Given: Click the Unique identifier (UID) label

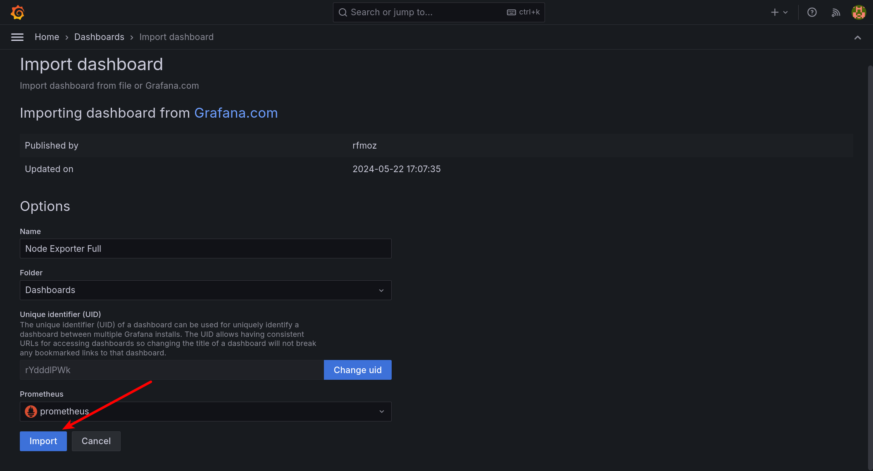Looking at the screenshot, I should coord(60,315).
